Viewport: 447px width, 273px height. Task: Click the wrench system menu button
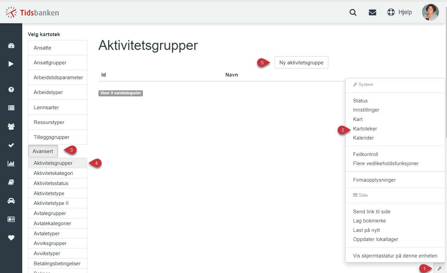(439, 268)
